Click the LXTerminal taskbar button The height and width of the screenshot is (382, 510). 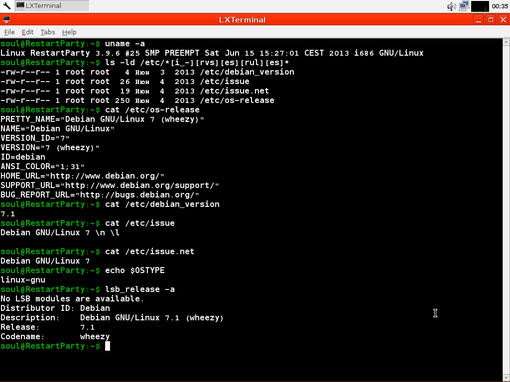pyautogui.click(x=52, y=6)
